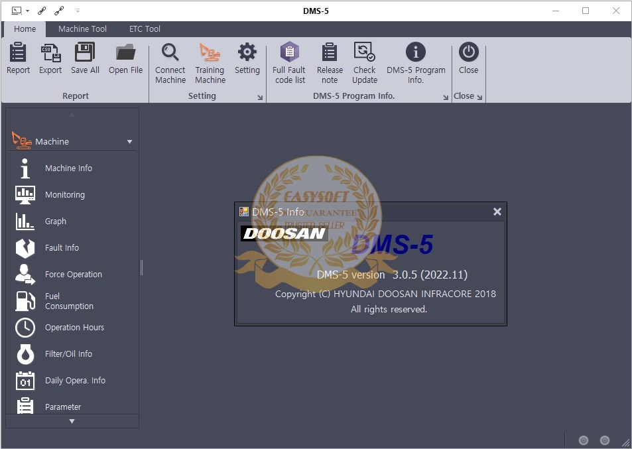Expand the Machine category dropdown arrow

point(129,142)
